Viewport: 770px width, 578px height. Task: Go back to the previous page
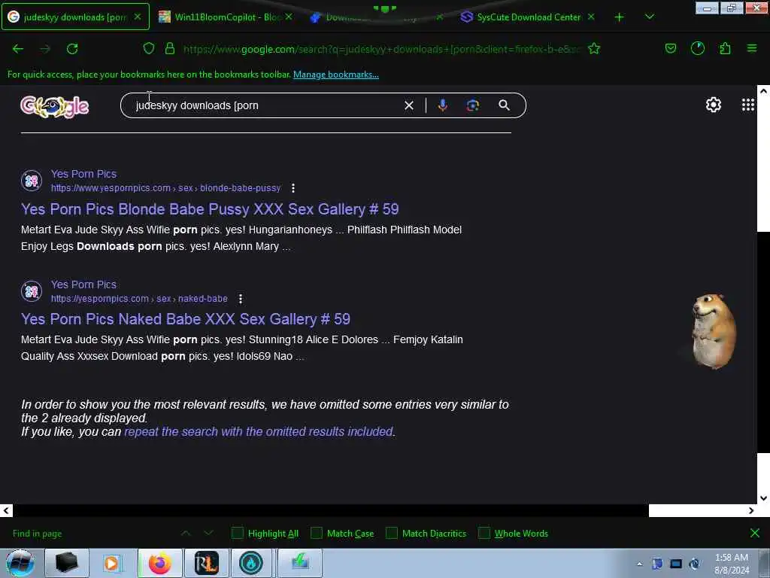(x=18, y=49)
